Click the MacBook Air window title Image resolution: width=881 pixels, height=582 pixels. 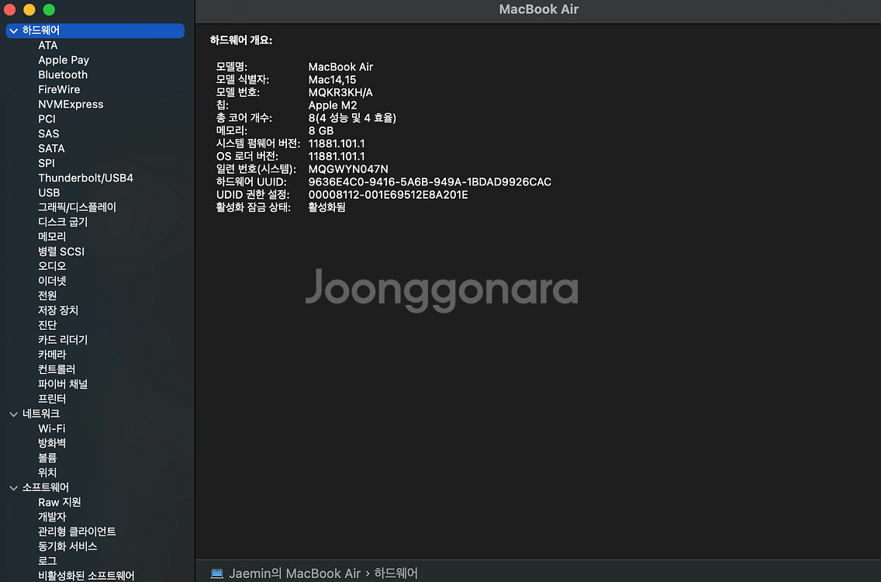539,9
